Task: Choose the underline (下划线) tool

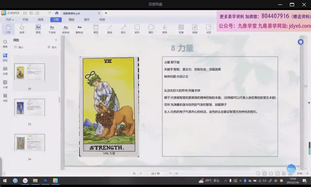Action: (x=52, y=29)
